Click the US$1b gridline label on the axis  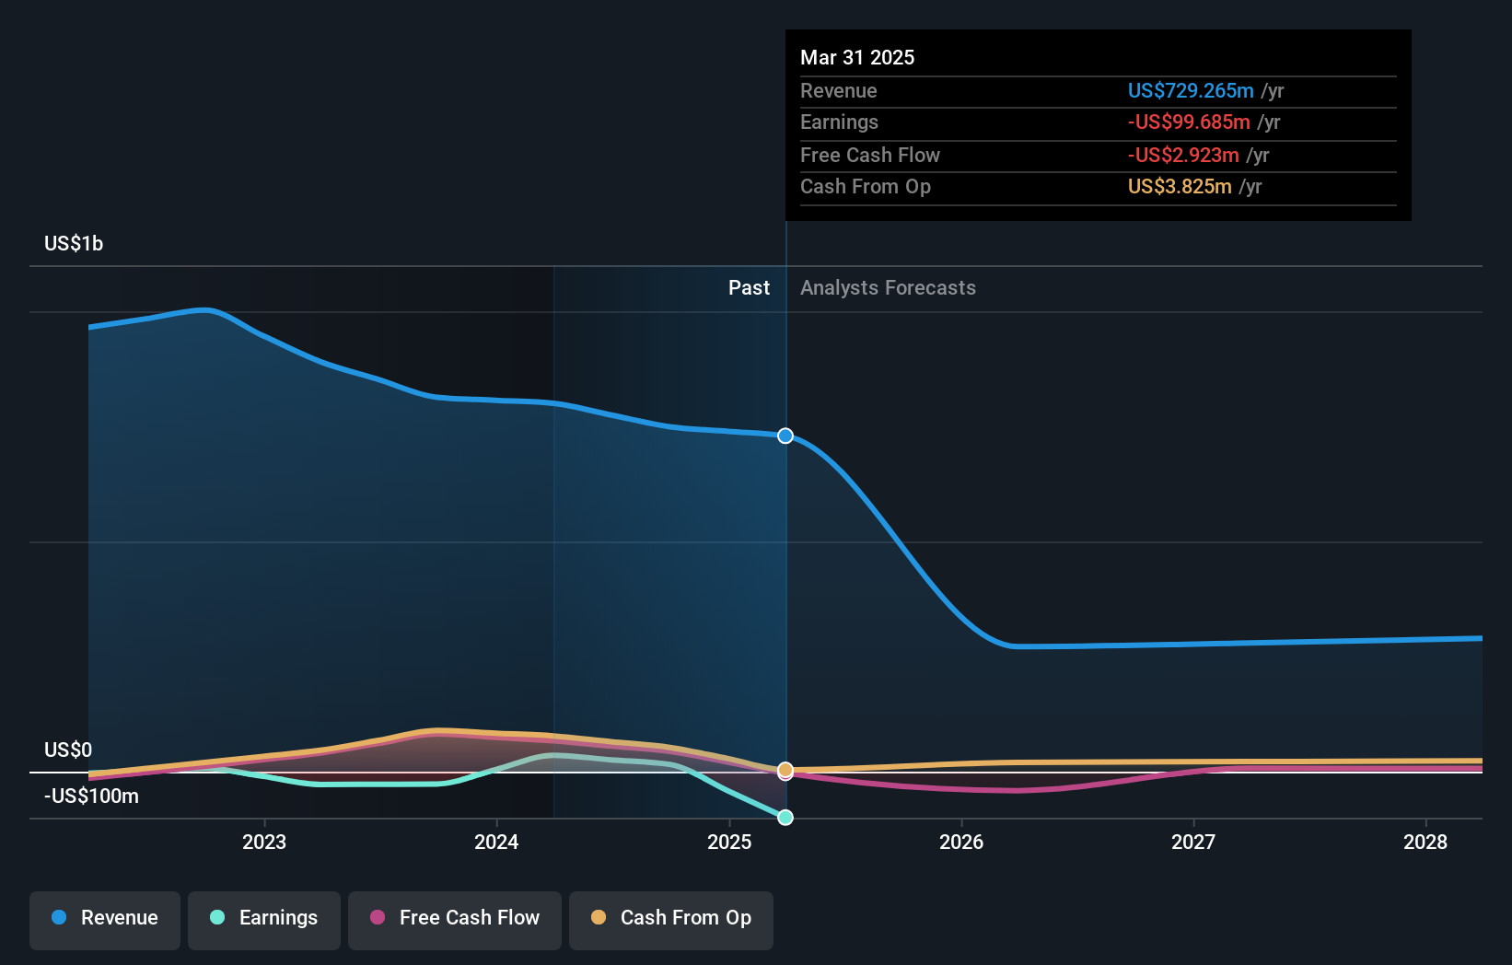tap(74, 242)
